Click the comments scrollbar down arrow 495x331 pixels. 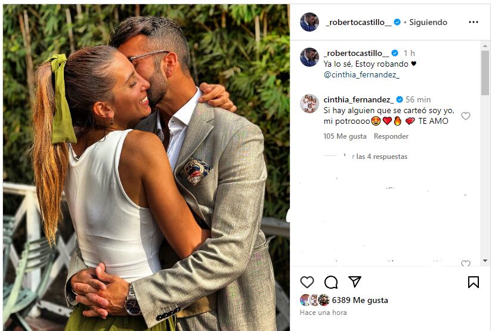[x=485, y=261]
